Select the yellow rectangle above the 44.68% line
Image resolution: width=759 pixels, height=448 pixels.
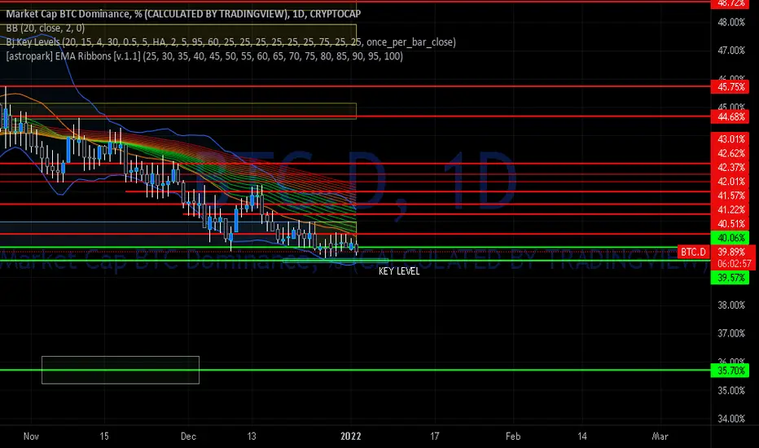(178, 111)
